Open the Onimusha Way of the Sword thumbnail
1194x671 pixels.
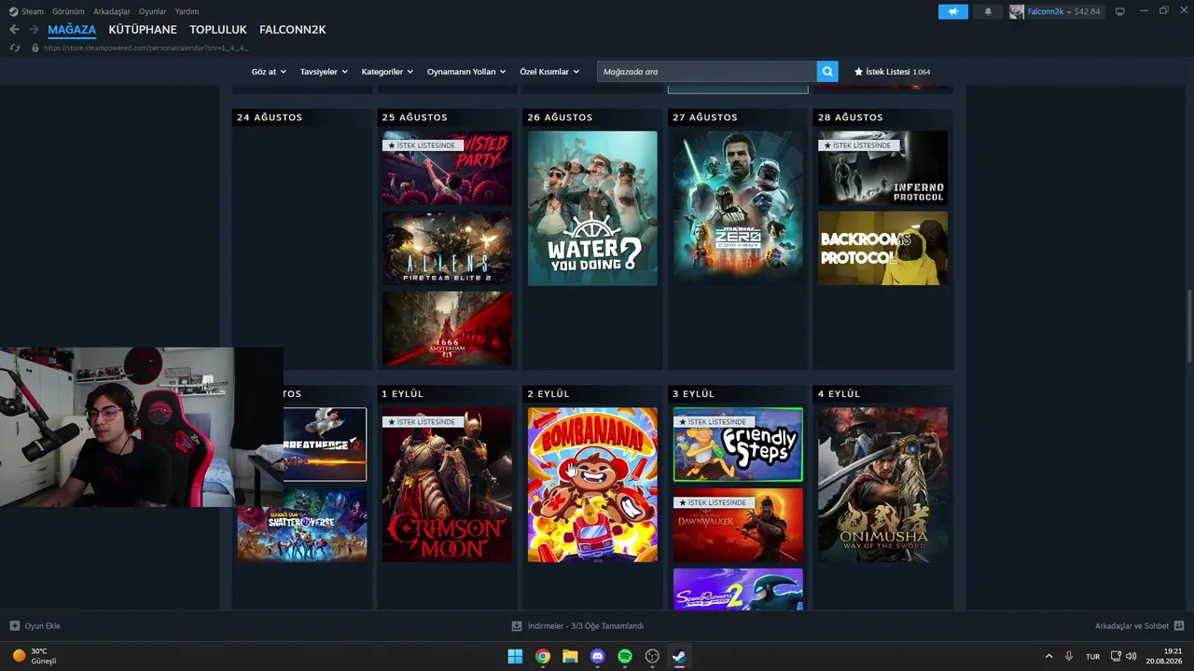(x=882, y=485)
